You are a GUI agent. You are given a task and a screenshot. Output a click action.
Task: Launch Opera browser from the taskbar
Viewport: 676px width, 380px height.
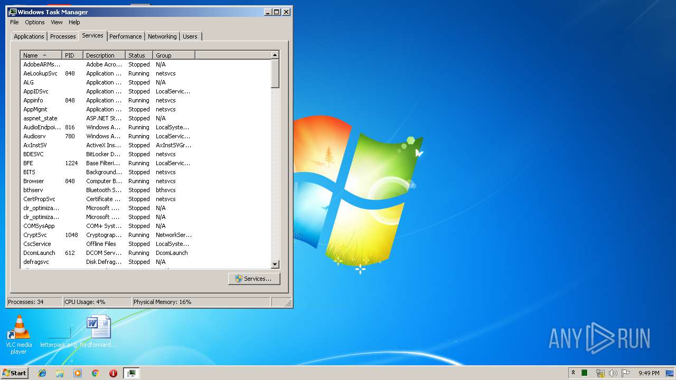coord(113,373)
